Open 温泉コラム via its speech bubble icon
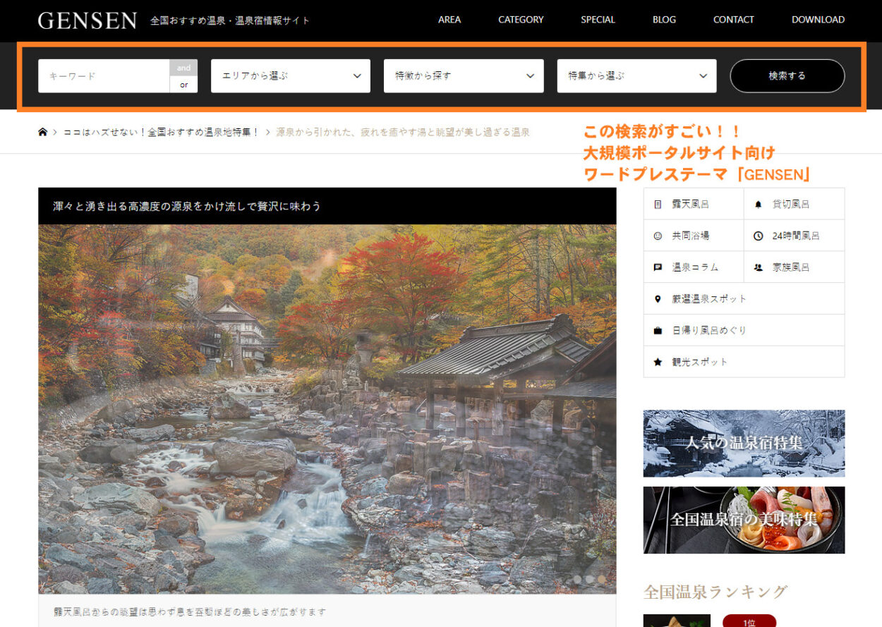This screenshot has height=627, width=882. tap(658, 267)
